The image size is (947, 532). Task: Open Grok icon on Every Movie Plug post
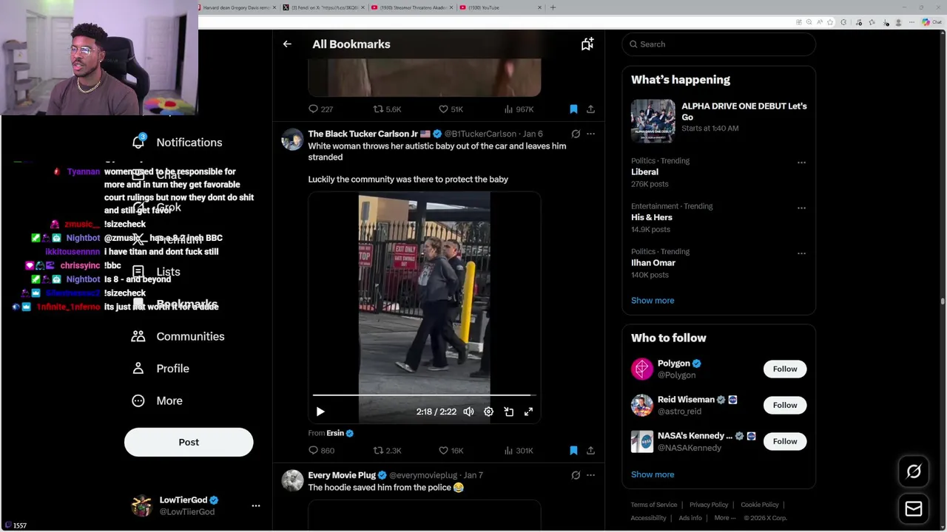(x=576, y=475)
